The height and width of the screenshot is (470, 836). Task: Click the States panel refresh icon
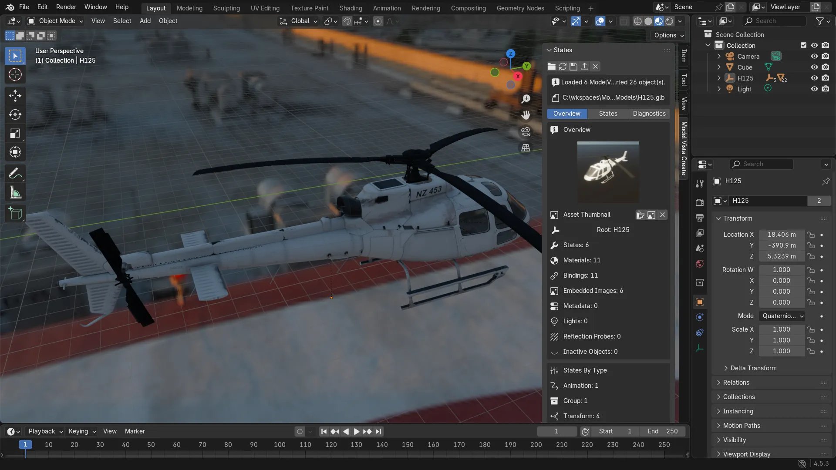point(563,66)
